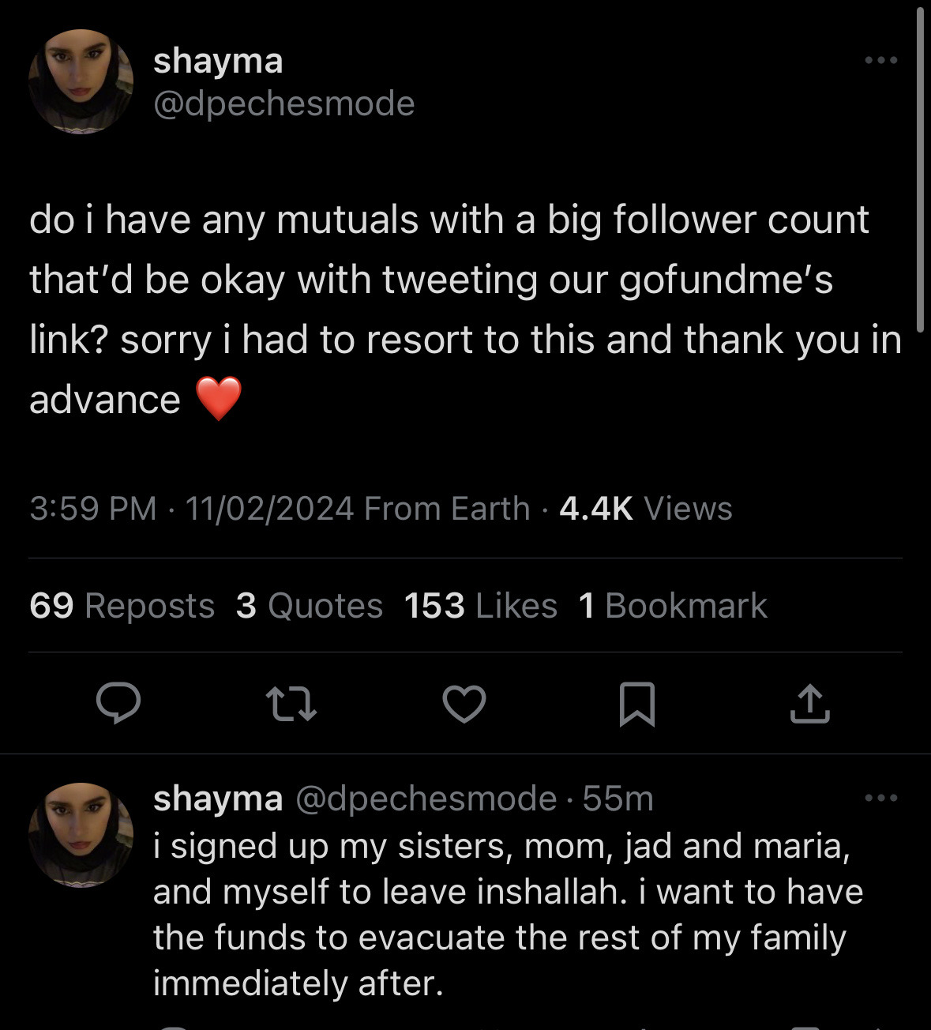This screenshot has width=931, height=1030.
Task: Open the reply about evacuating family
Action: pyautogui.click(x=507, y=915)
